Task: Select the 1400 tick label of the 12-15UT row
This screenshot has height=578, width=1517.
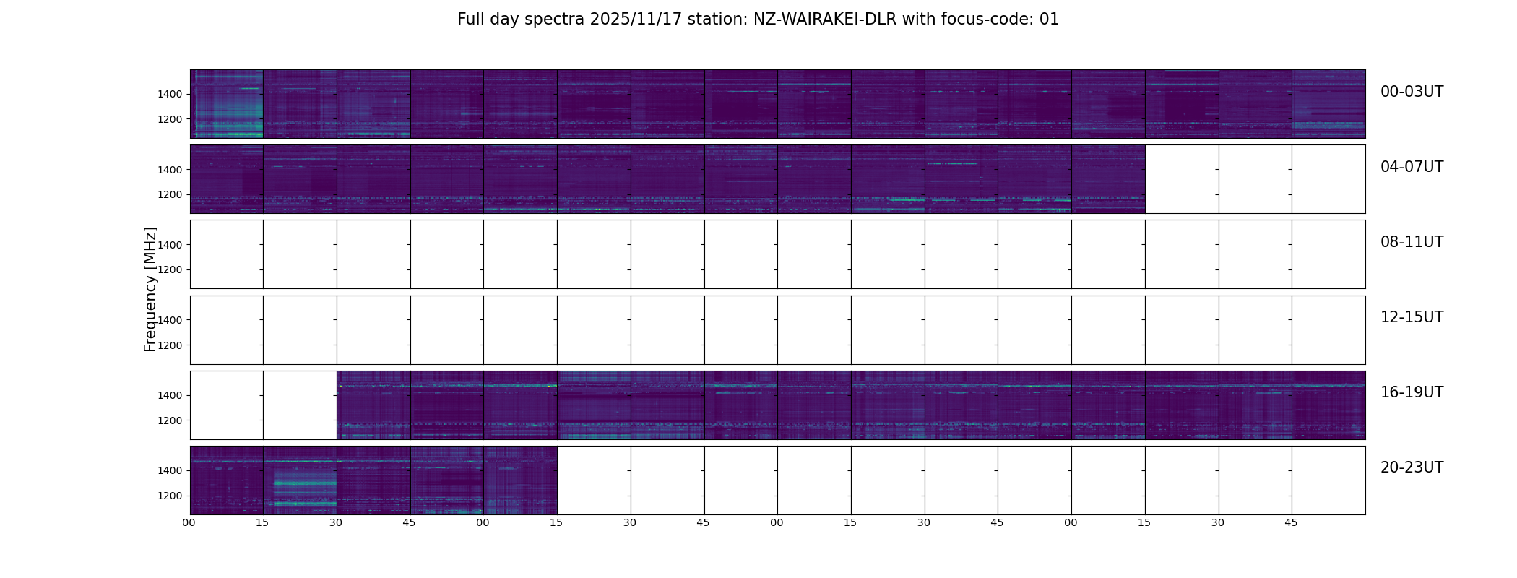Action: click(170, 320)
